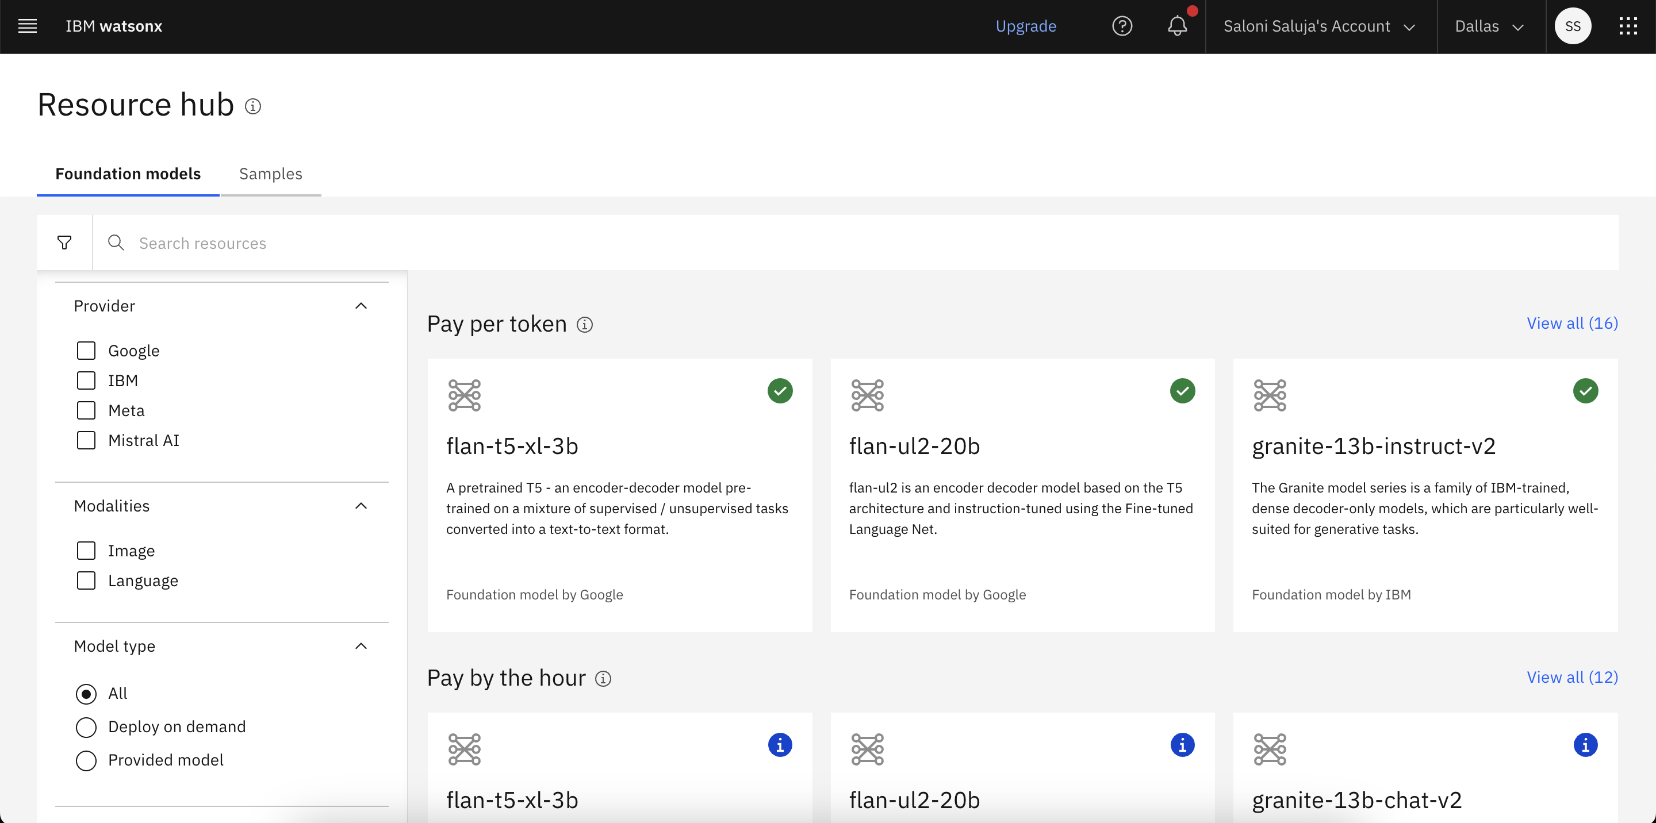Viewport: 1656px width, 823px height.
Task: Click the Search resources field
Action: (855, 243)
